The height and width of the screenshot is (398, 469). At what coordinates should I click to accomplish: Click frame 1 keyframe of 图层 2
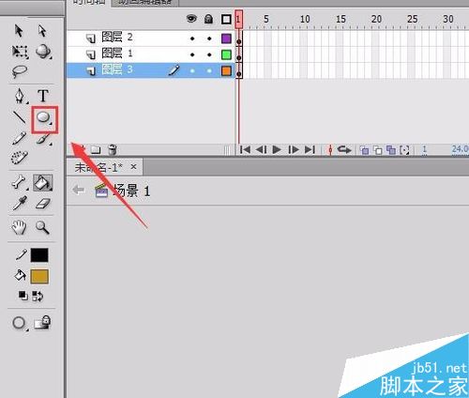coord(239,38)
